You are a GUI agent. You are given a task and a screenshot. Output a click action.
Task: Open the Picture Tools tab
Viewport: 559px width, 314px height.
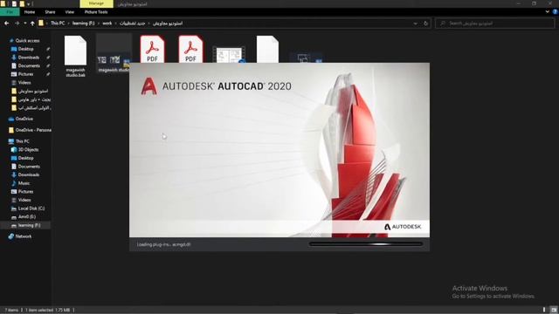(96, 12)
